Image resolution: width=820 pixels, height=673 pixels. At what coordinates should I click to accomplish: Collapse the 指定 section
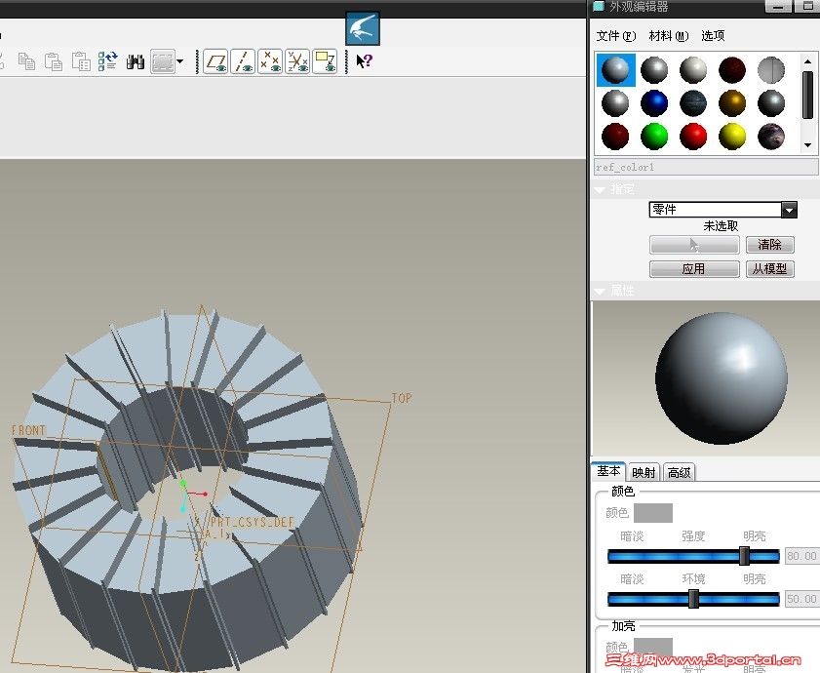(601, 190)
